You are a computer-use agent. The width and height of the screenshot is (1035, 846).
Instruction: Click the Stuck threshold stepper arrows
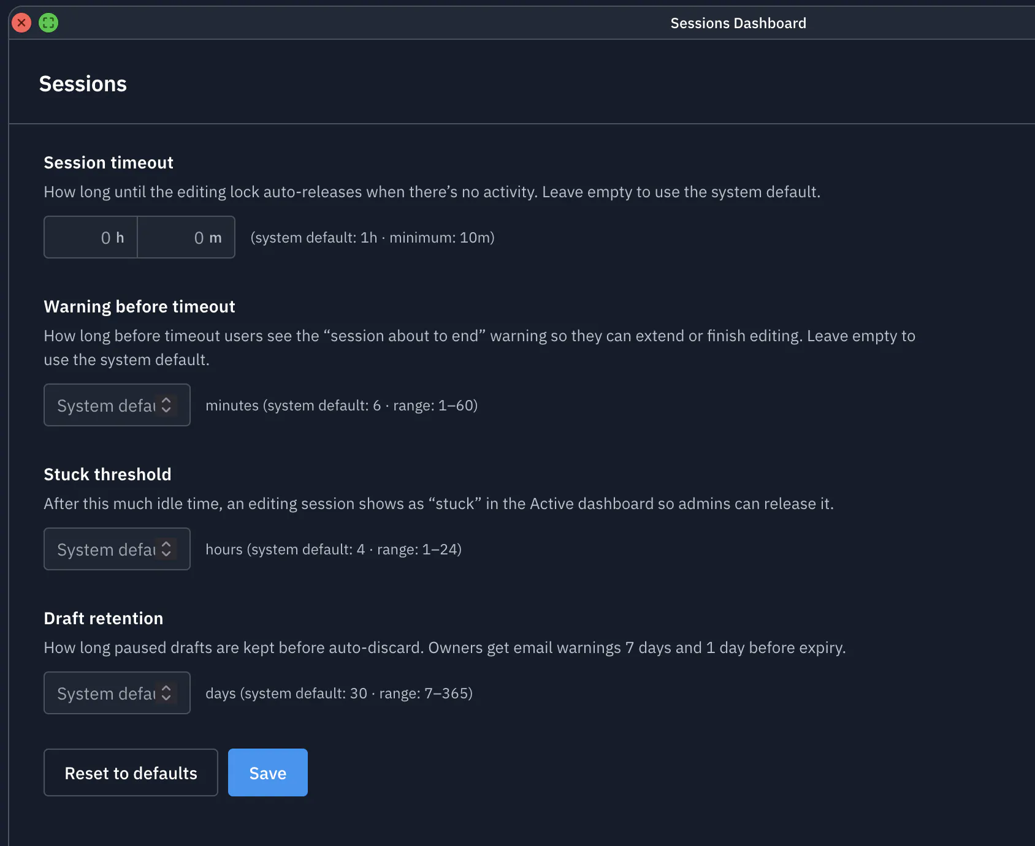(166, 549)
